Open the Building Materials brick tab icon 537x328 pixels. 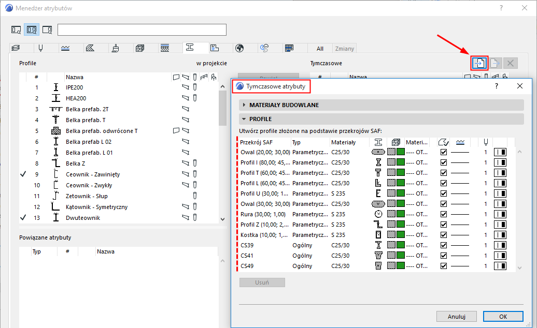coord(139,49)
